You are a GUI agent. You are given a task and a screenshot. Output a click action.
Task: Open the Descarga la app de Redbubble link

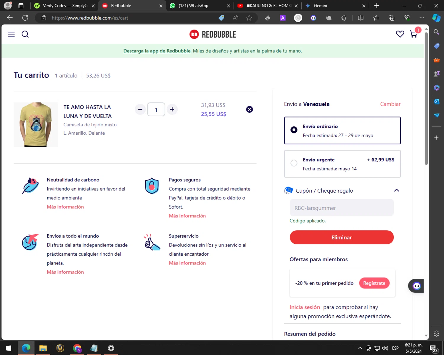coord(157,51)
